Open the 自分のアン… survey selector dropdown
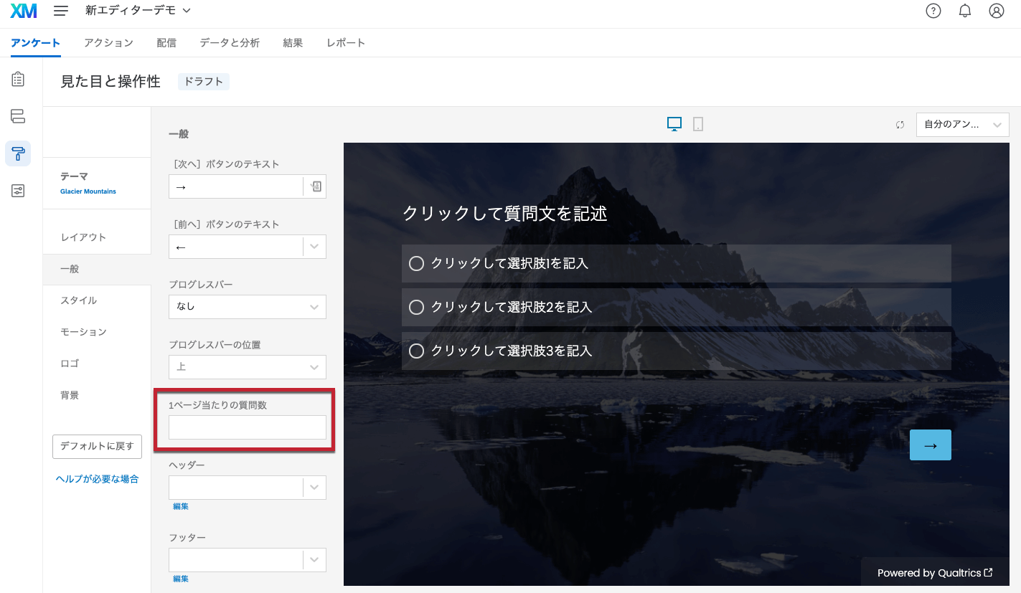Screen dimensions: 1021x593 click(962, 125)
